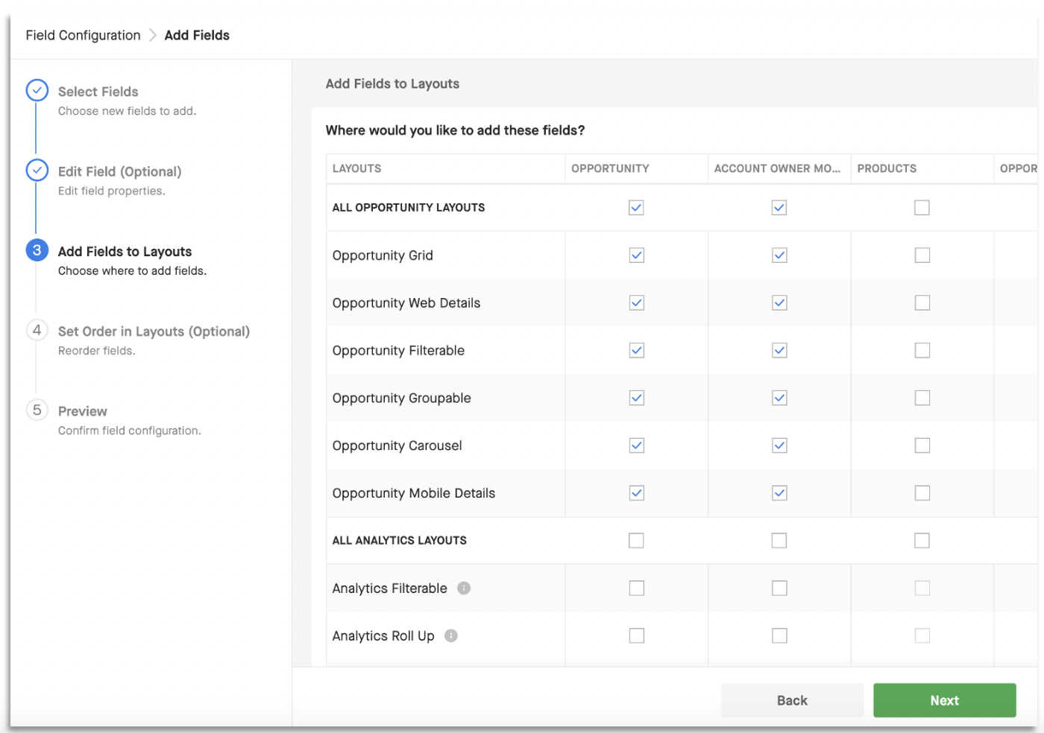The width and height of the screenshot is (1044, 733).
Task: Click the breadcrumb chevron after Field Configuration
Action: pyautogui.click(x=152, y=35)
